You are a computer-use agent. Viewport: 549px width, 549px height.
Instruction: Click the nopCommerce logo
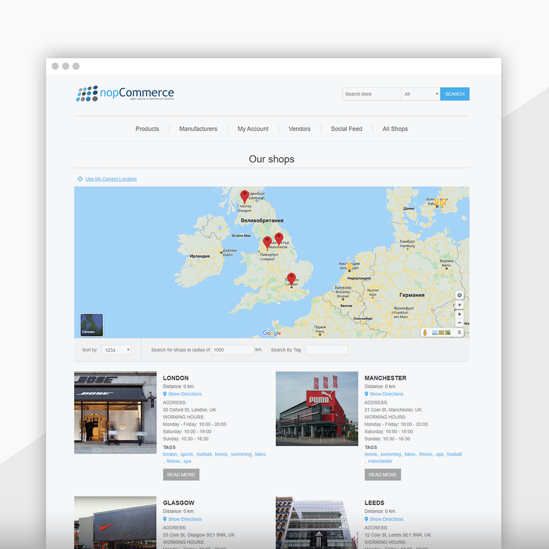125,93
